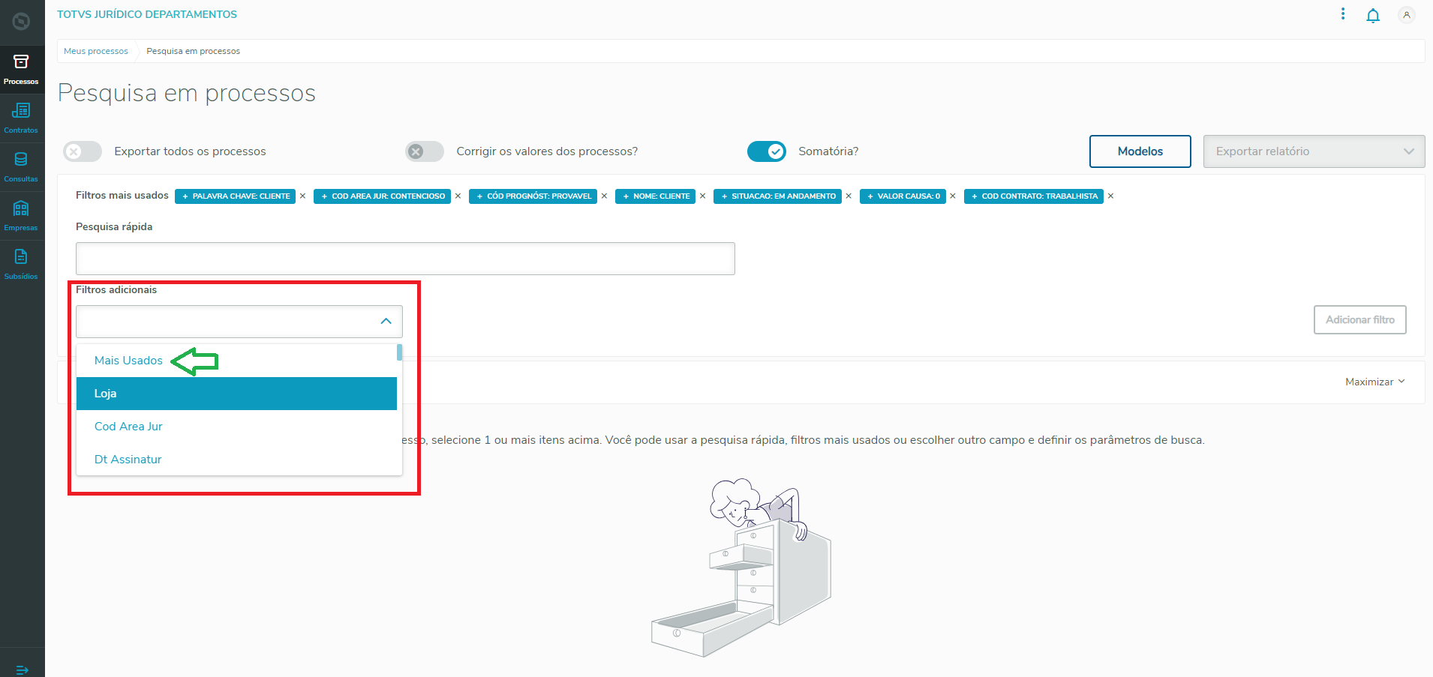
Task: Remove the SITUACAO: EM ANDAMENTO filter
Action: tap(849, 196)
